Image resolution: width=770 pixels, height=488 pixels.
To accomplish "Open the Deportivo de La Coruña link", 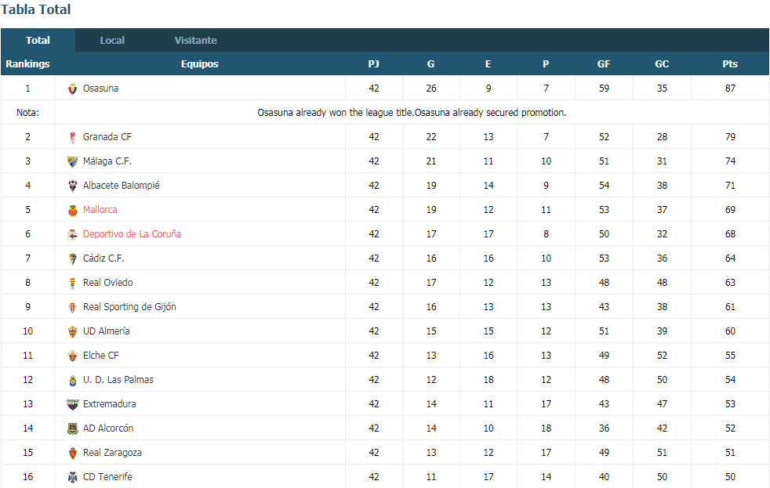I will 132,234.
